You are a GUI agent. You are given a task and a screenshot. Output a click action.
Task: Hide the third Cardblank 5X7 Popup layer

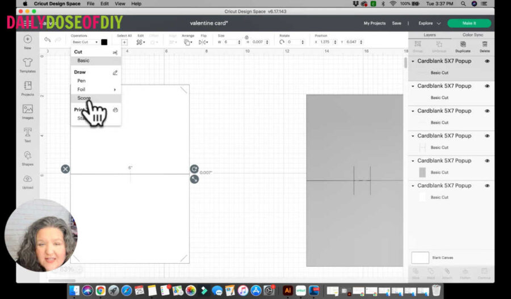point(487,111)
